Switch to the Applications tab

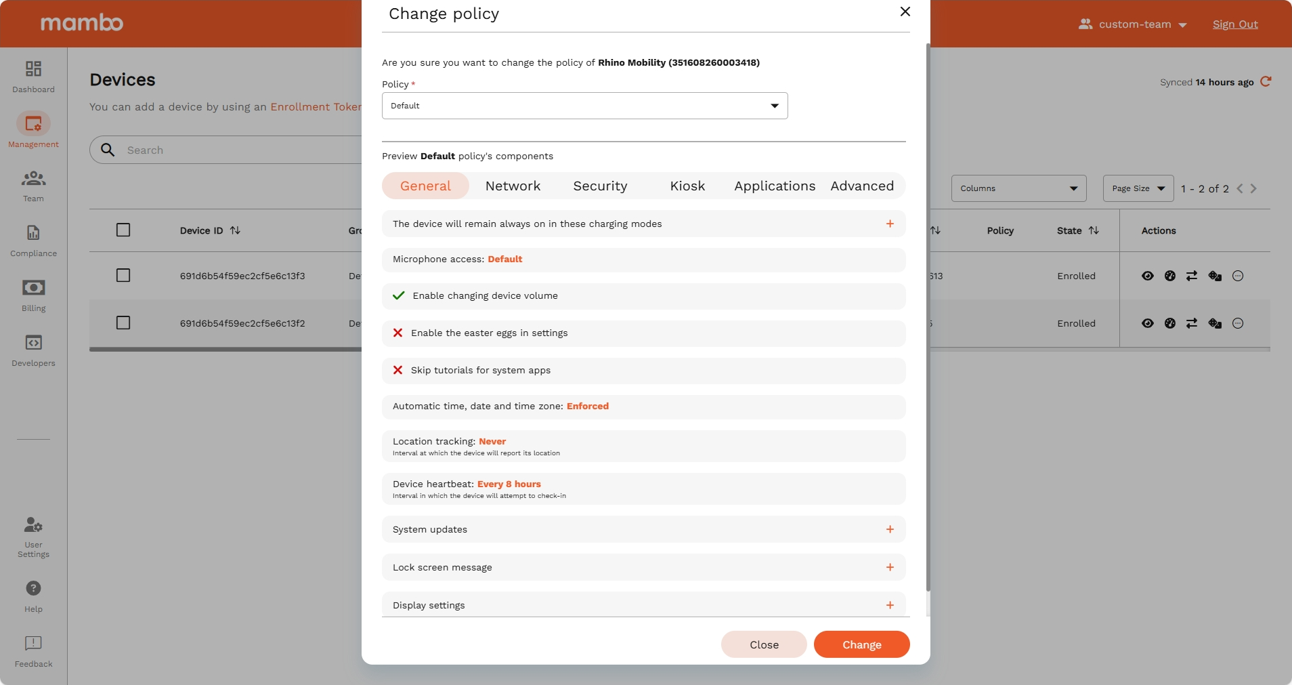pyautogui.click(x=774, y=186)
